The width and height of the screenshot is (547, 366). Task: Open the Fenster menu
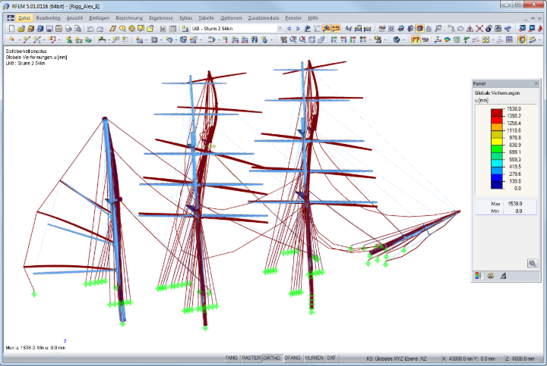pyautogui.click(x=293, y=17)
